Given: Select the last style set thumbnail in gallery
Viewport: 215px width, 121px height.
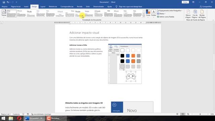Looking at the screenshot, I should 138,13.
